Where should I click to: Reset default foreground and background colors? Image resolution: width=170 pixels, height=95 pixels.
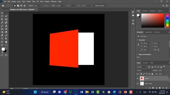click(2, 52)
